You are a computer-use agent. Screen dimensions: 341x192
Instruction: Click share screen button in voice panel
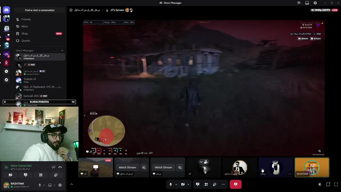(26, 175)
